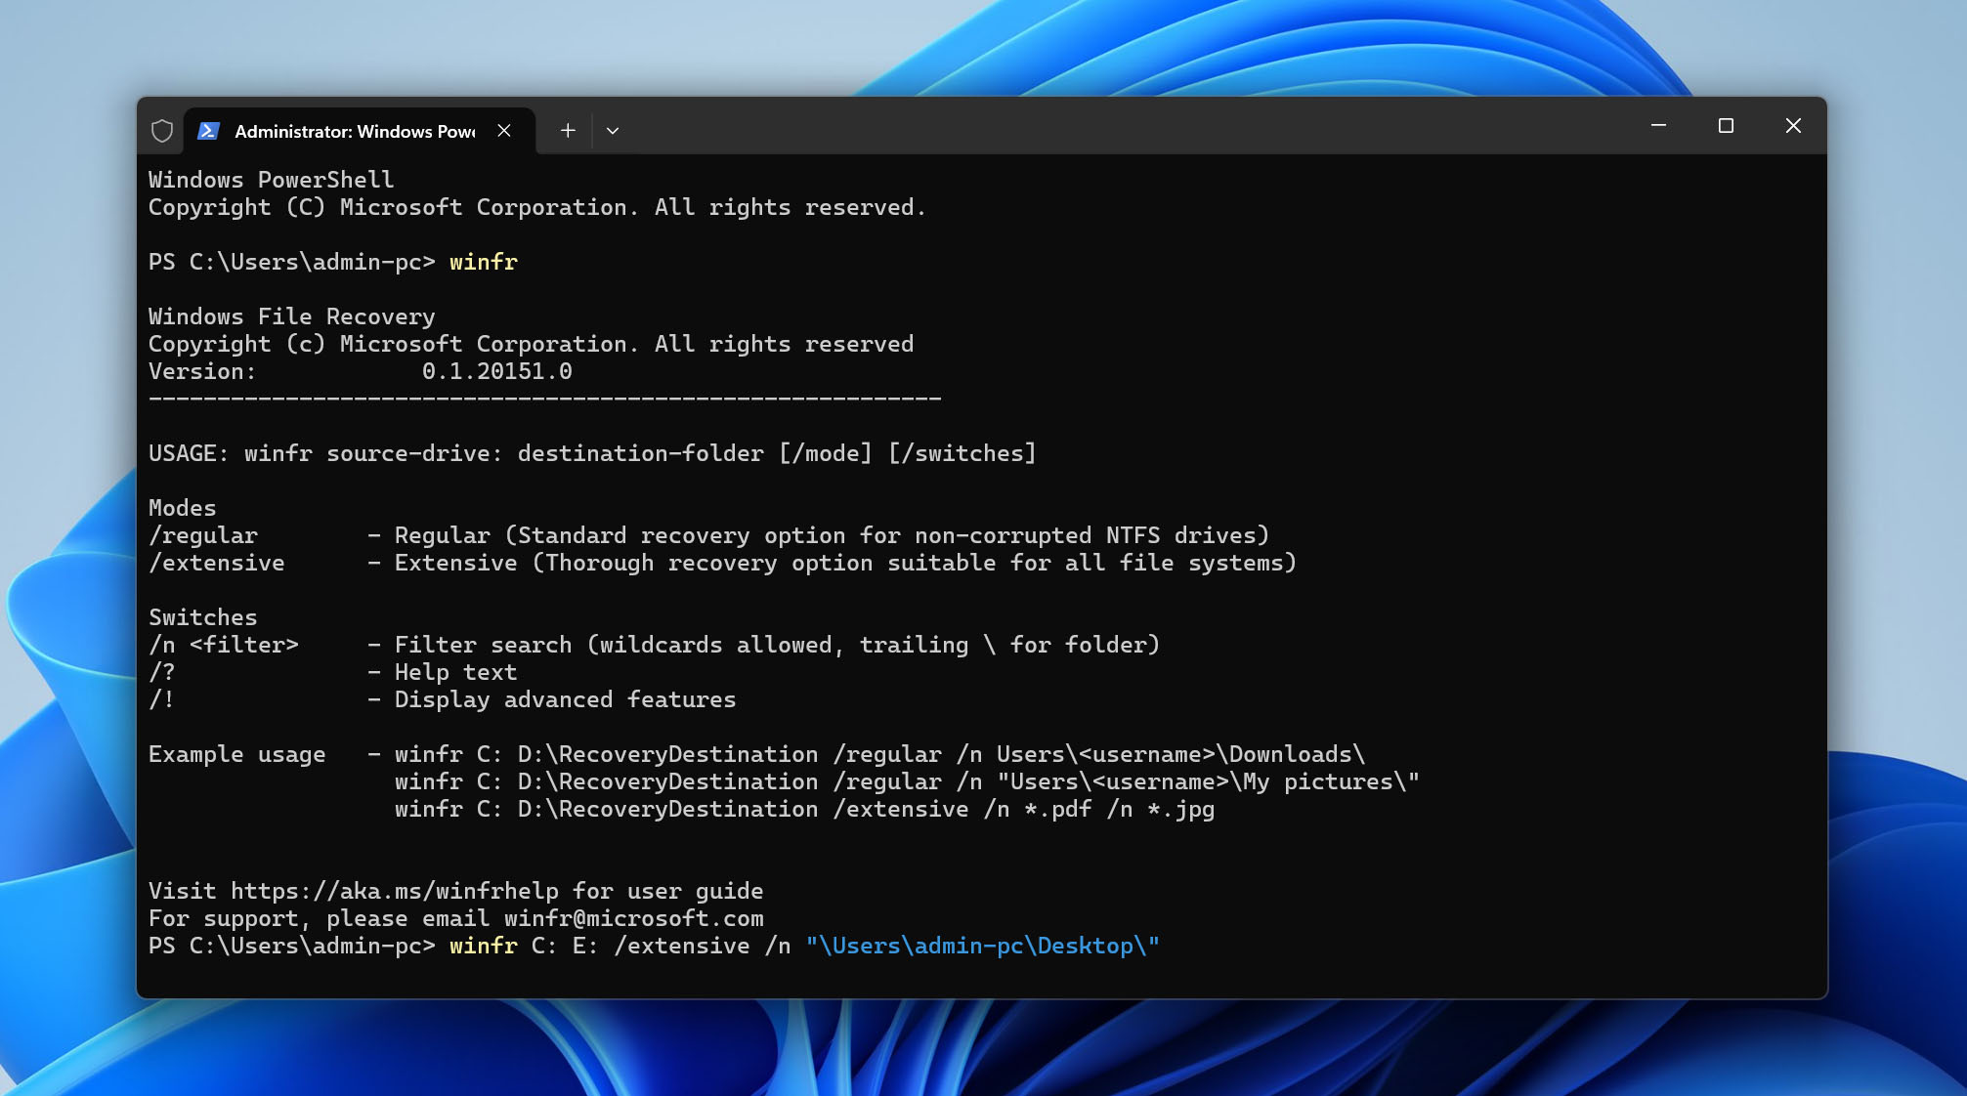Image resolution: width=1967 pixels, height=1096 pixels.
Task: Maximize the Terminal window
Action: [1726, 126]
